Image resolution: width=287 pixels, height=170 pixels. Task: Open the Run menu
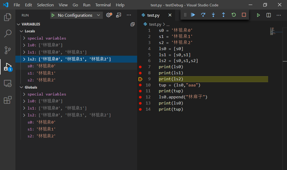pos(86,5)
